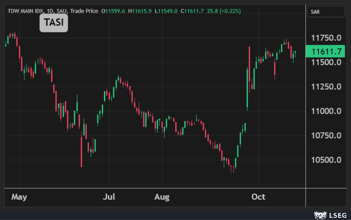This screenshot has width=351, height=220.
Task: Click the 11000.0 price axis label
Action: (326, 111)
